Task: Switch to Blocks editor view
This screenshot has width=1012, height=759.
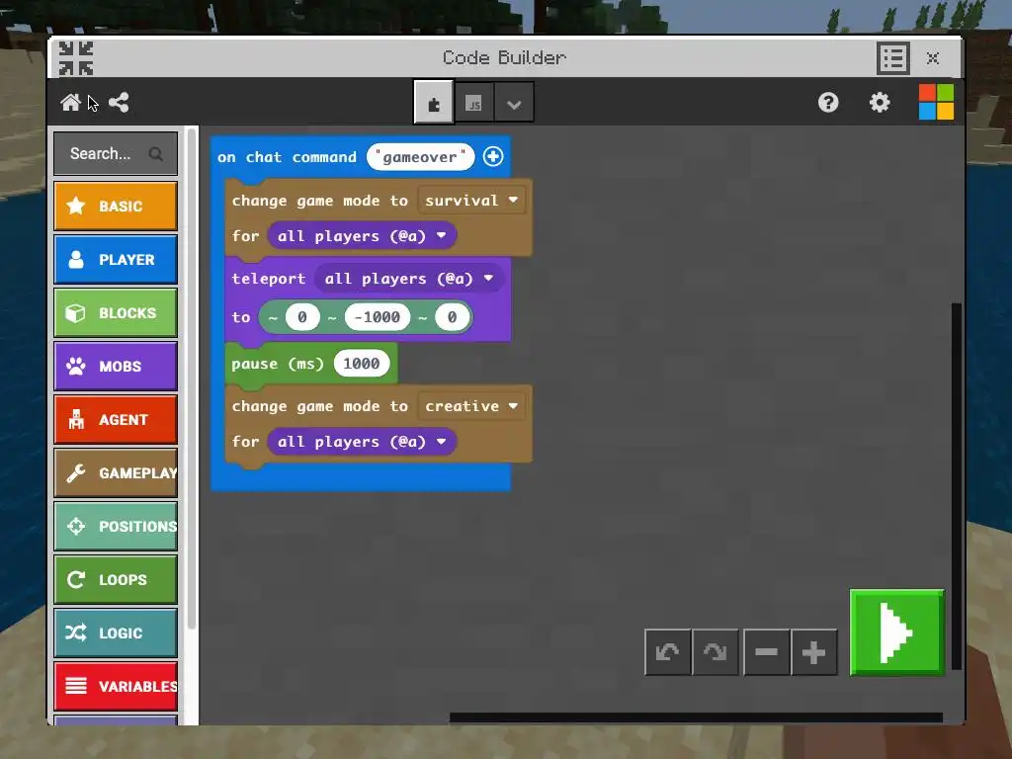Action: click(x=434, y=102)
